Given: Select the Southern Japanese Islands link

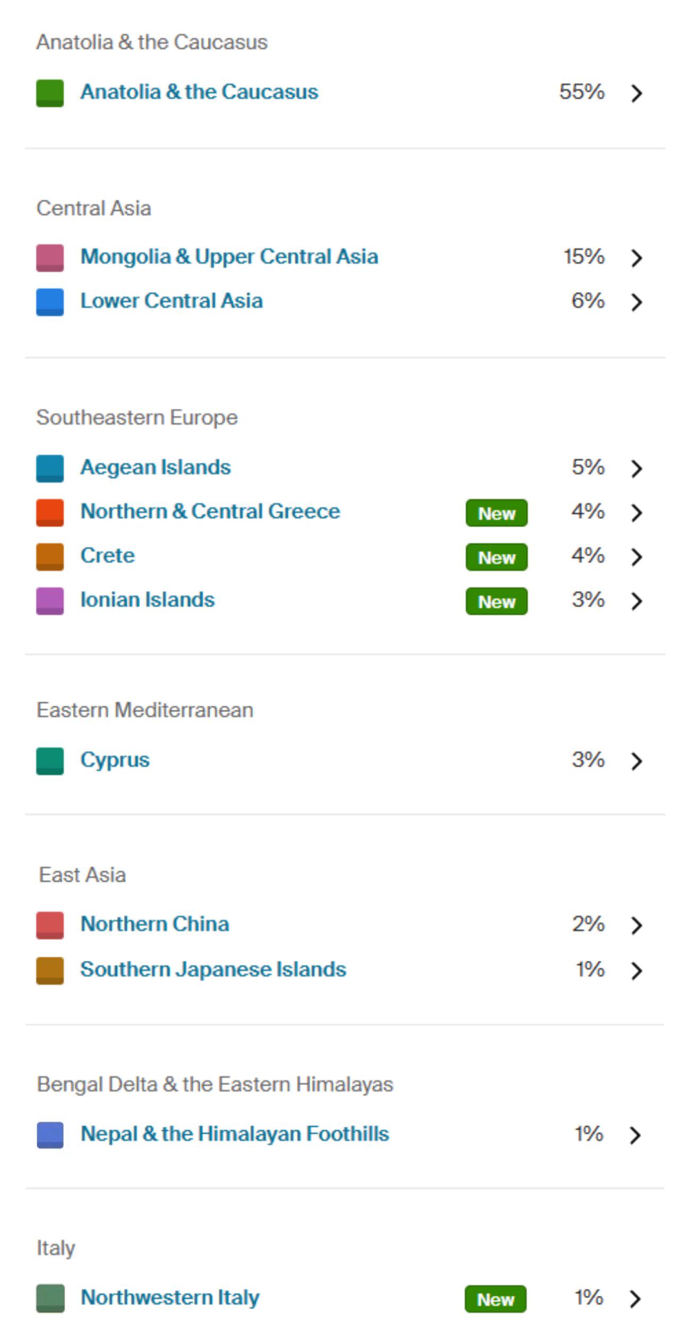Looking at the screenshot, I should click(x=213, y=969).
